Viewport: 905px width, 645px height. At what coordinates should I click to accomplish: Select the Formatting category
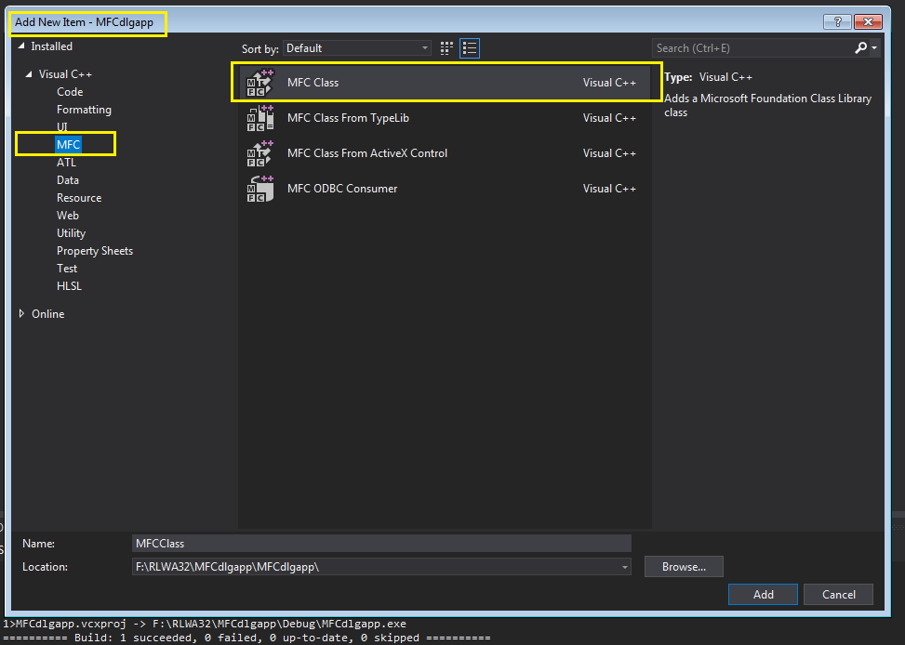click(x=84, y=110)
